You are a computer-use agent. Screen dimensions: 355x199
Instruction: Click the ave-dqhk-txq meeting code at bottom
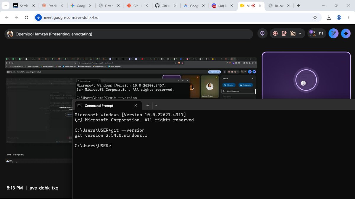coord(44,188)
